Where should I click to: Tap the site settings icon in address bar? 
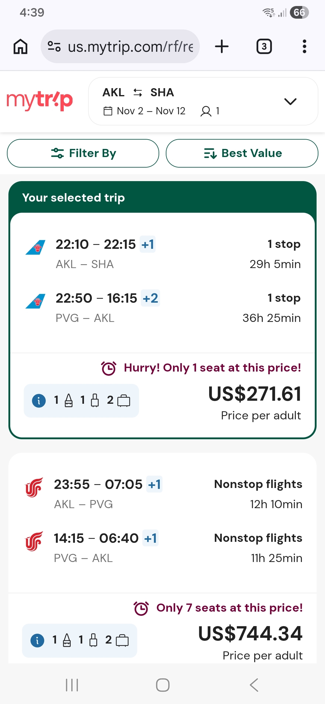coord(54,47)
